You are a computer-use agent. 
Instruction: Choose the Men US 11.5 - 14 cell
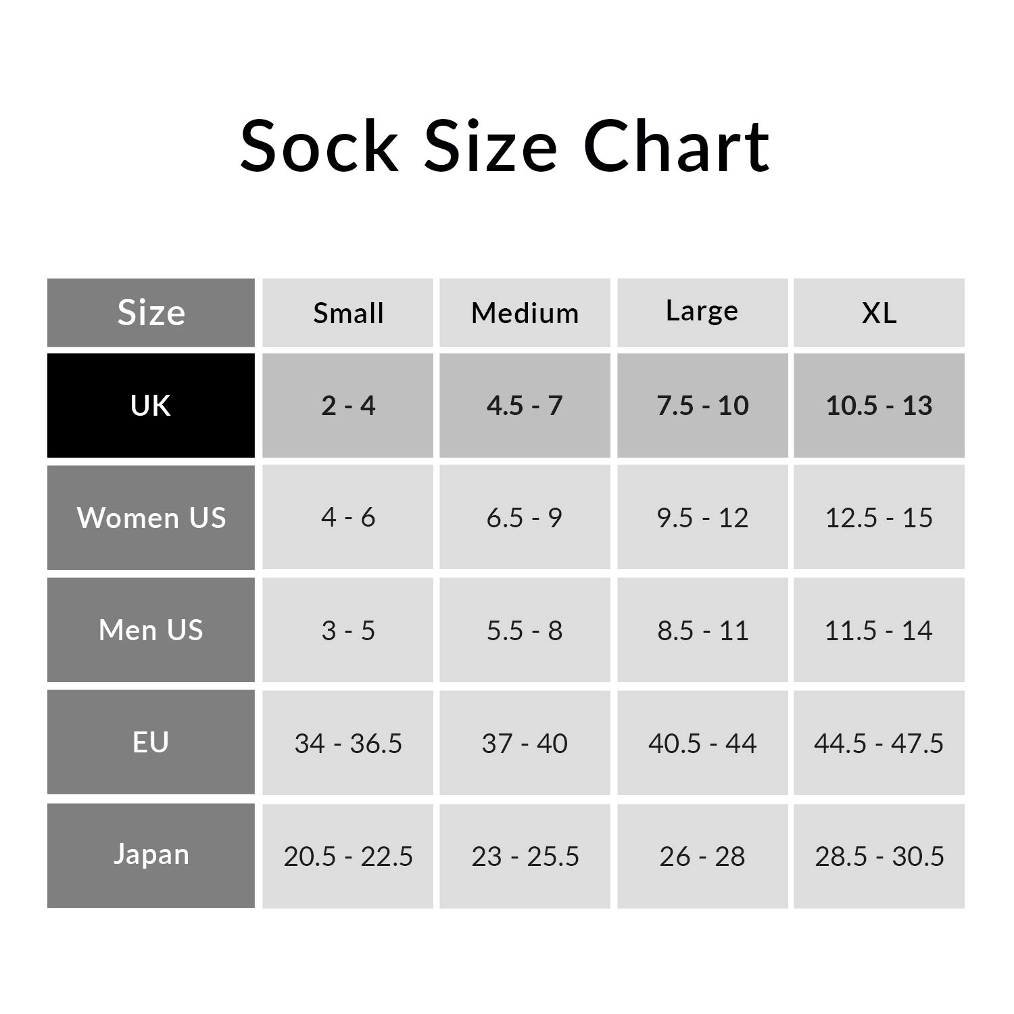879,630
